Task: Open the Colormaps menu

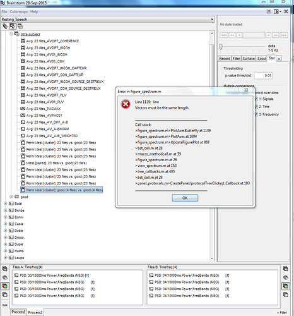Action: [x=18, y=11]
